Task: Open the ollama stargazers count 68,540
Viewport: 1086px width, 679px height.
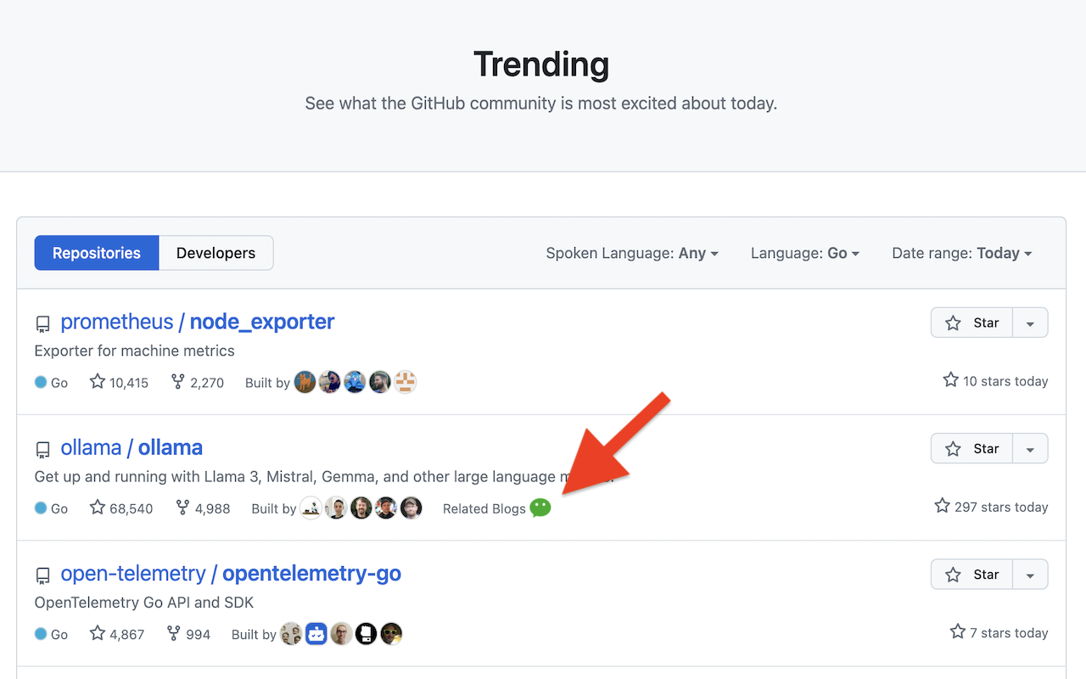Action: pos(121,508)
